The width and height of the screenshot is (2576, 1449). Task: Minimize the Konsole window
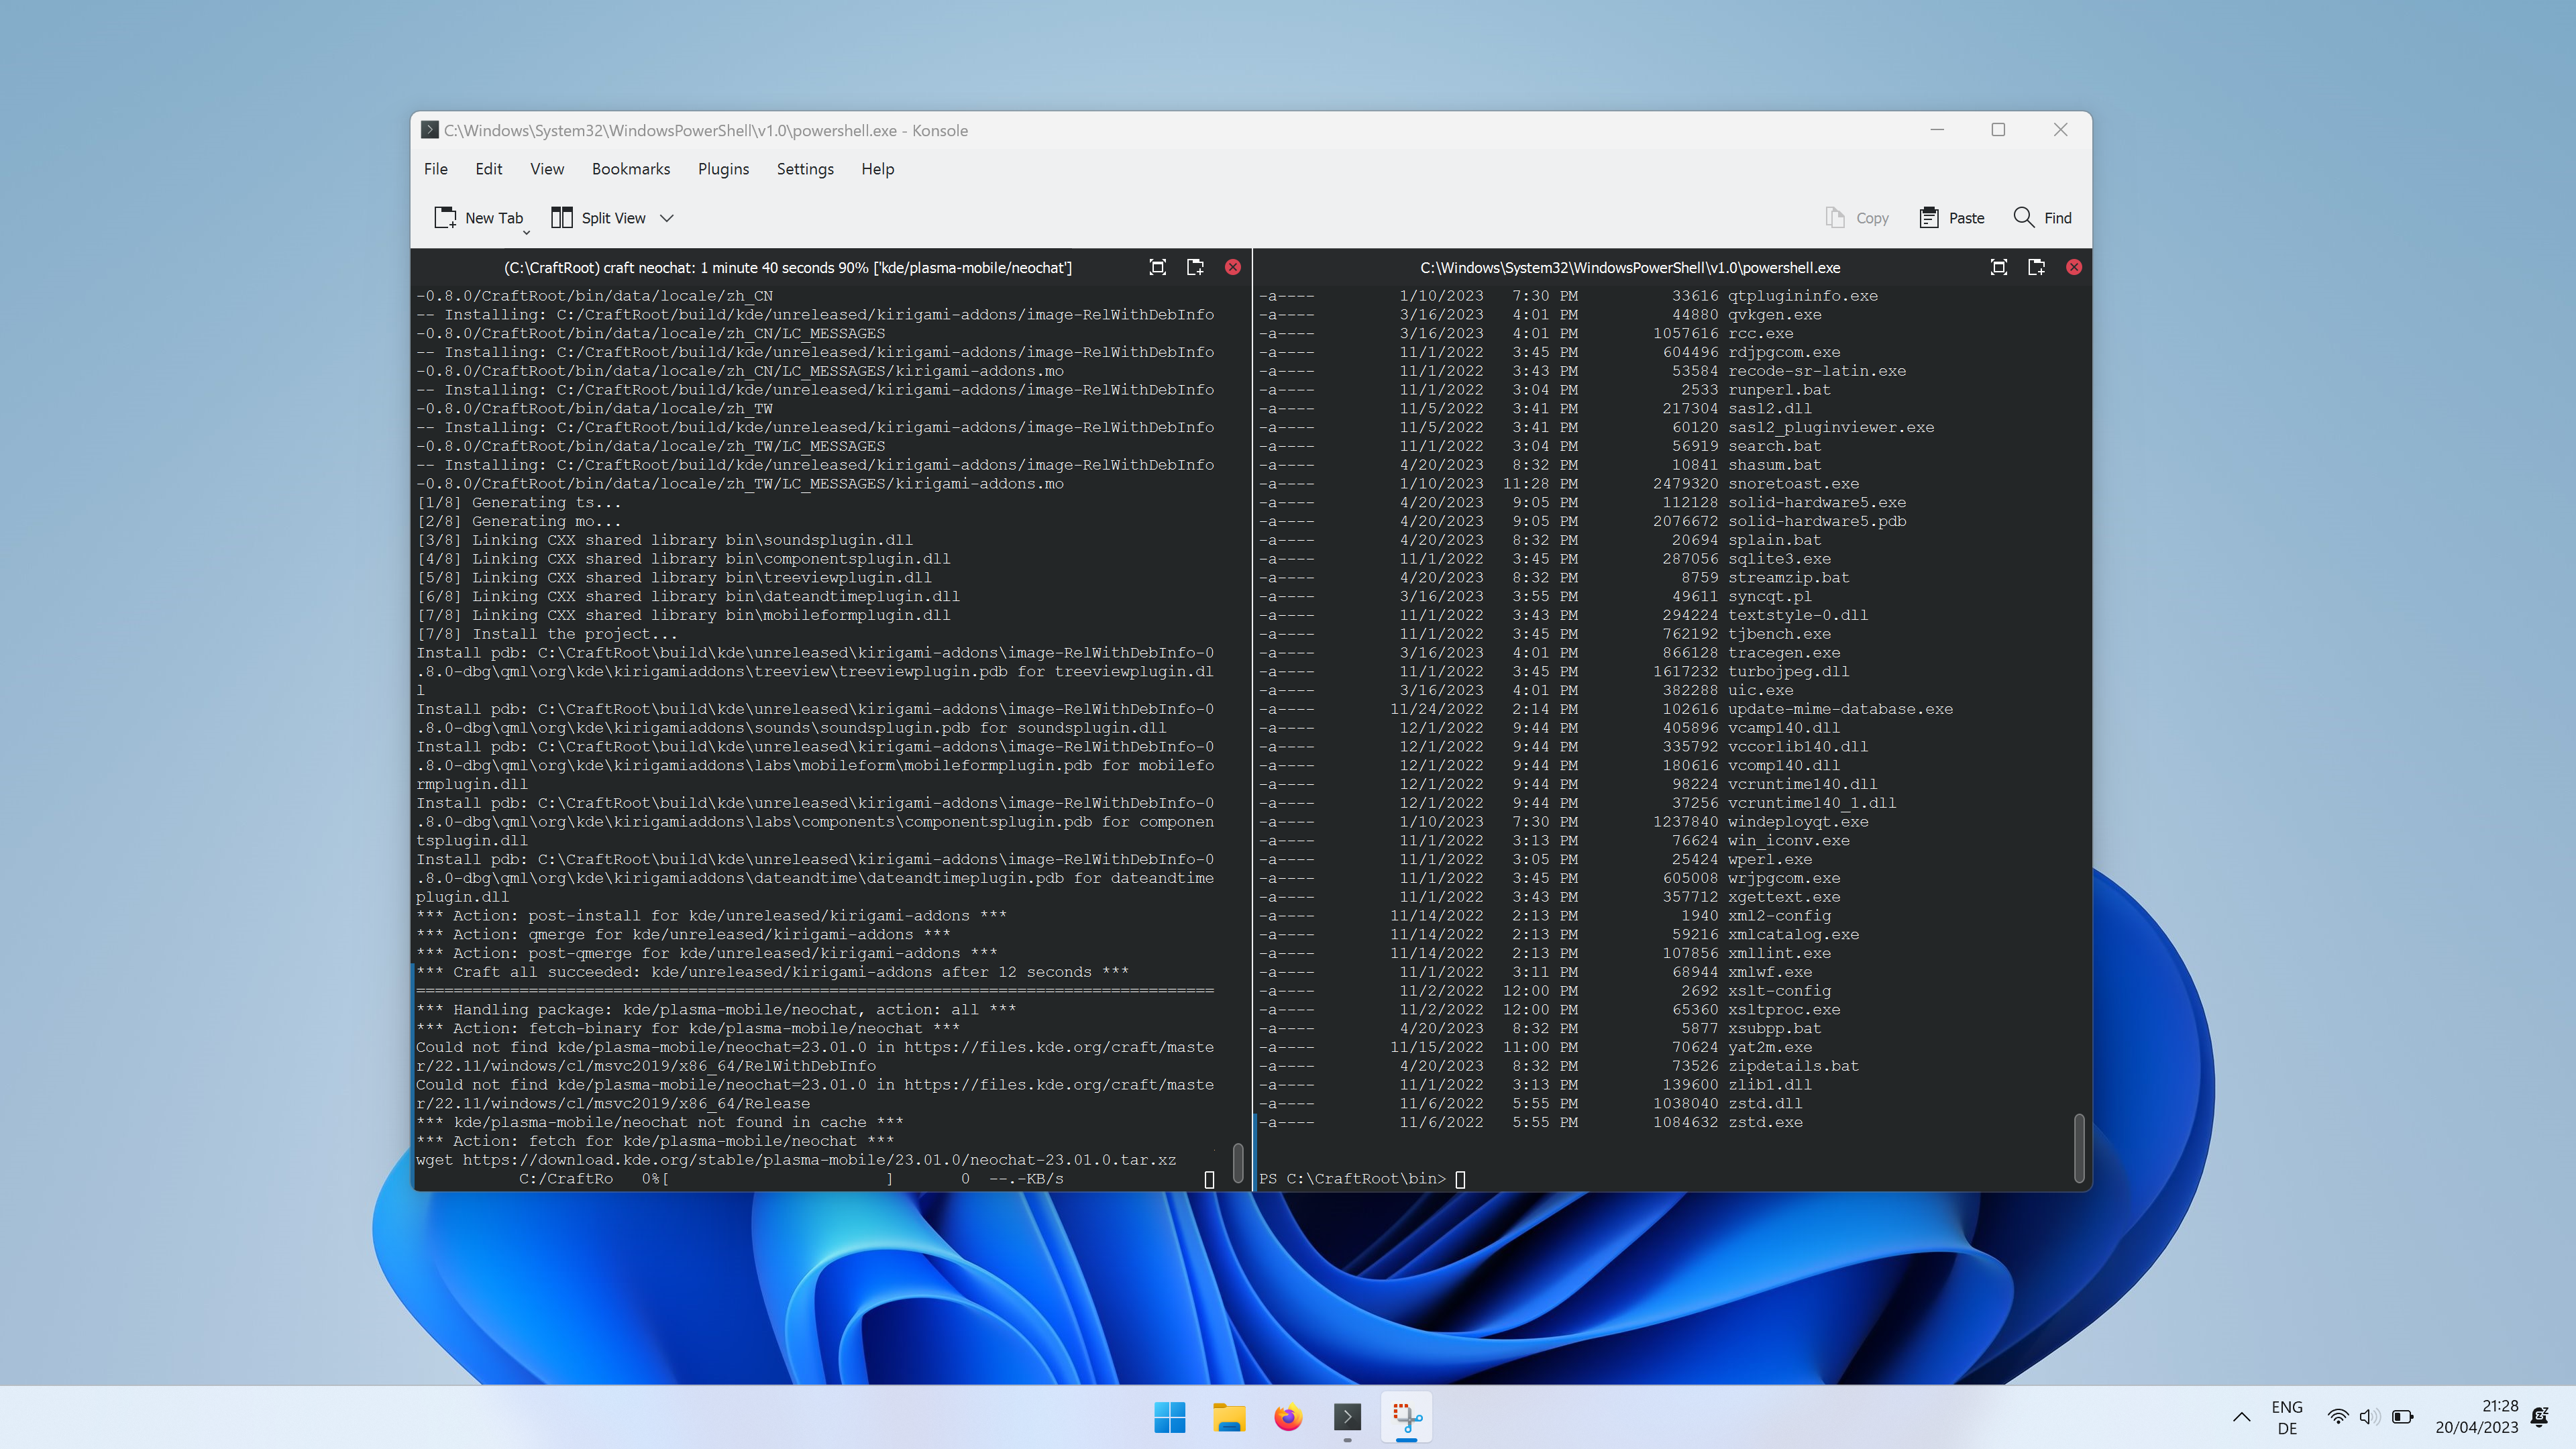pos(1937,130)
